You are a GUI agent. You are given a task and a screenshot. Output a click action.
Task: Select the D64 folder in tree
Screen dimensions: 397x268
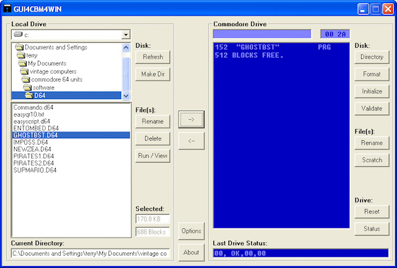coord(66,96)
